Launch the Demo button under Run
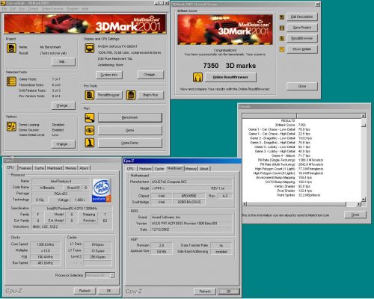 130,130
